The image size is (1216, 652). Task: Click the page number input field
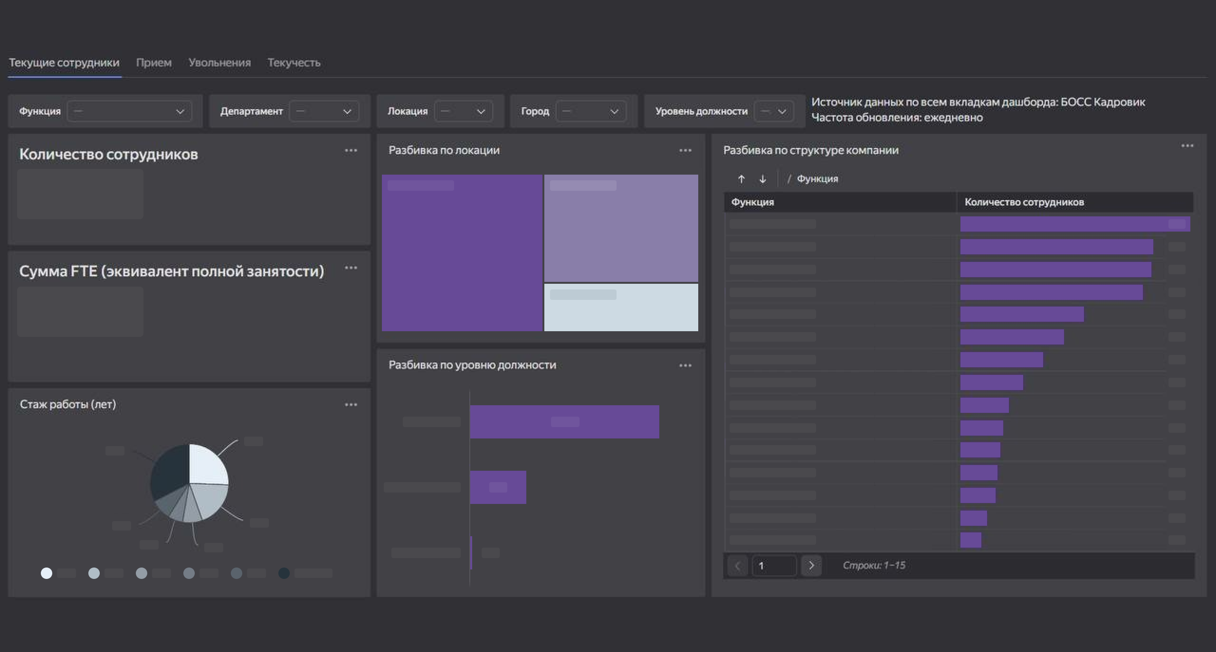click(x=774, y=566)
